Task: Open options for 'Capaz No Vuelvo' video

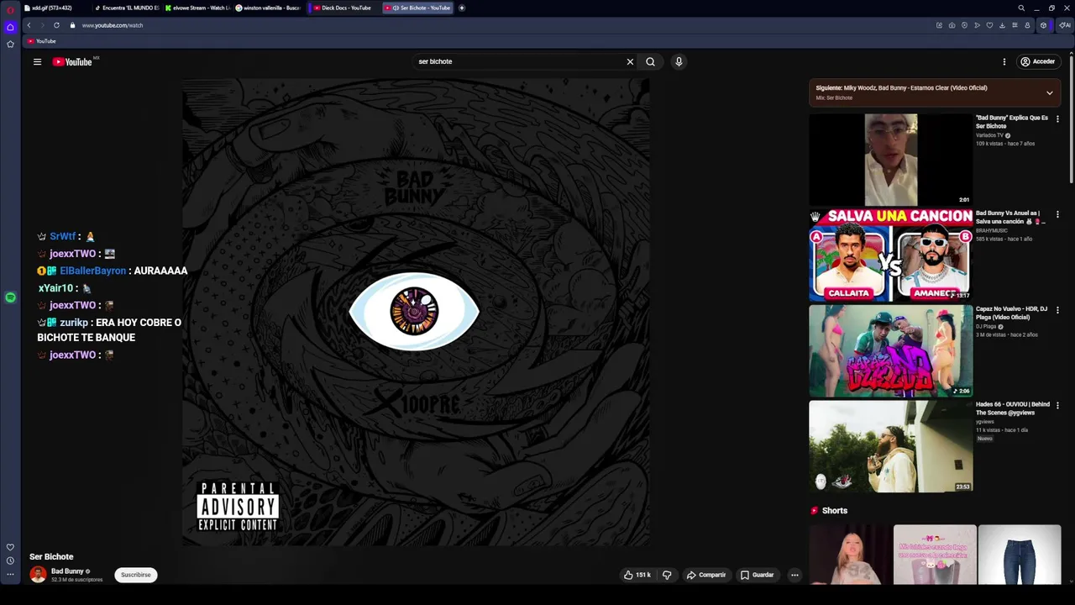Action: click(1057, 310)
